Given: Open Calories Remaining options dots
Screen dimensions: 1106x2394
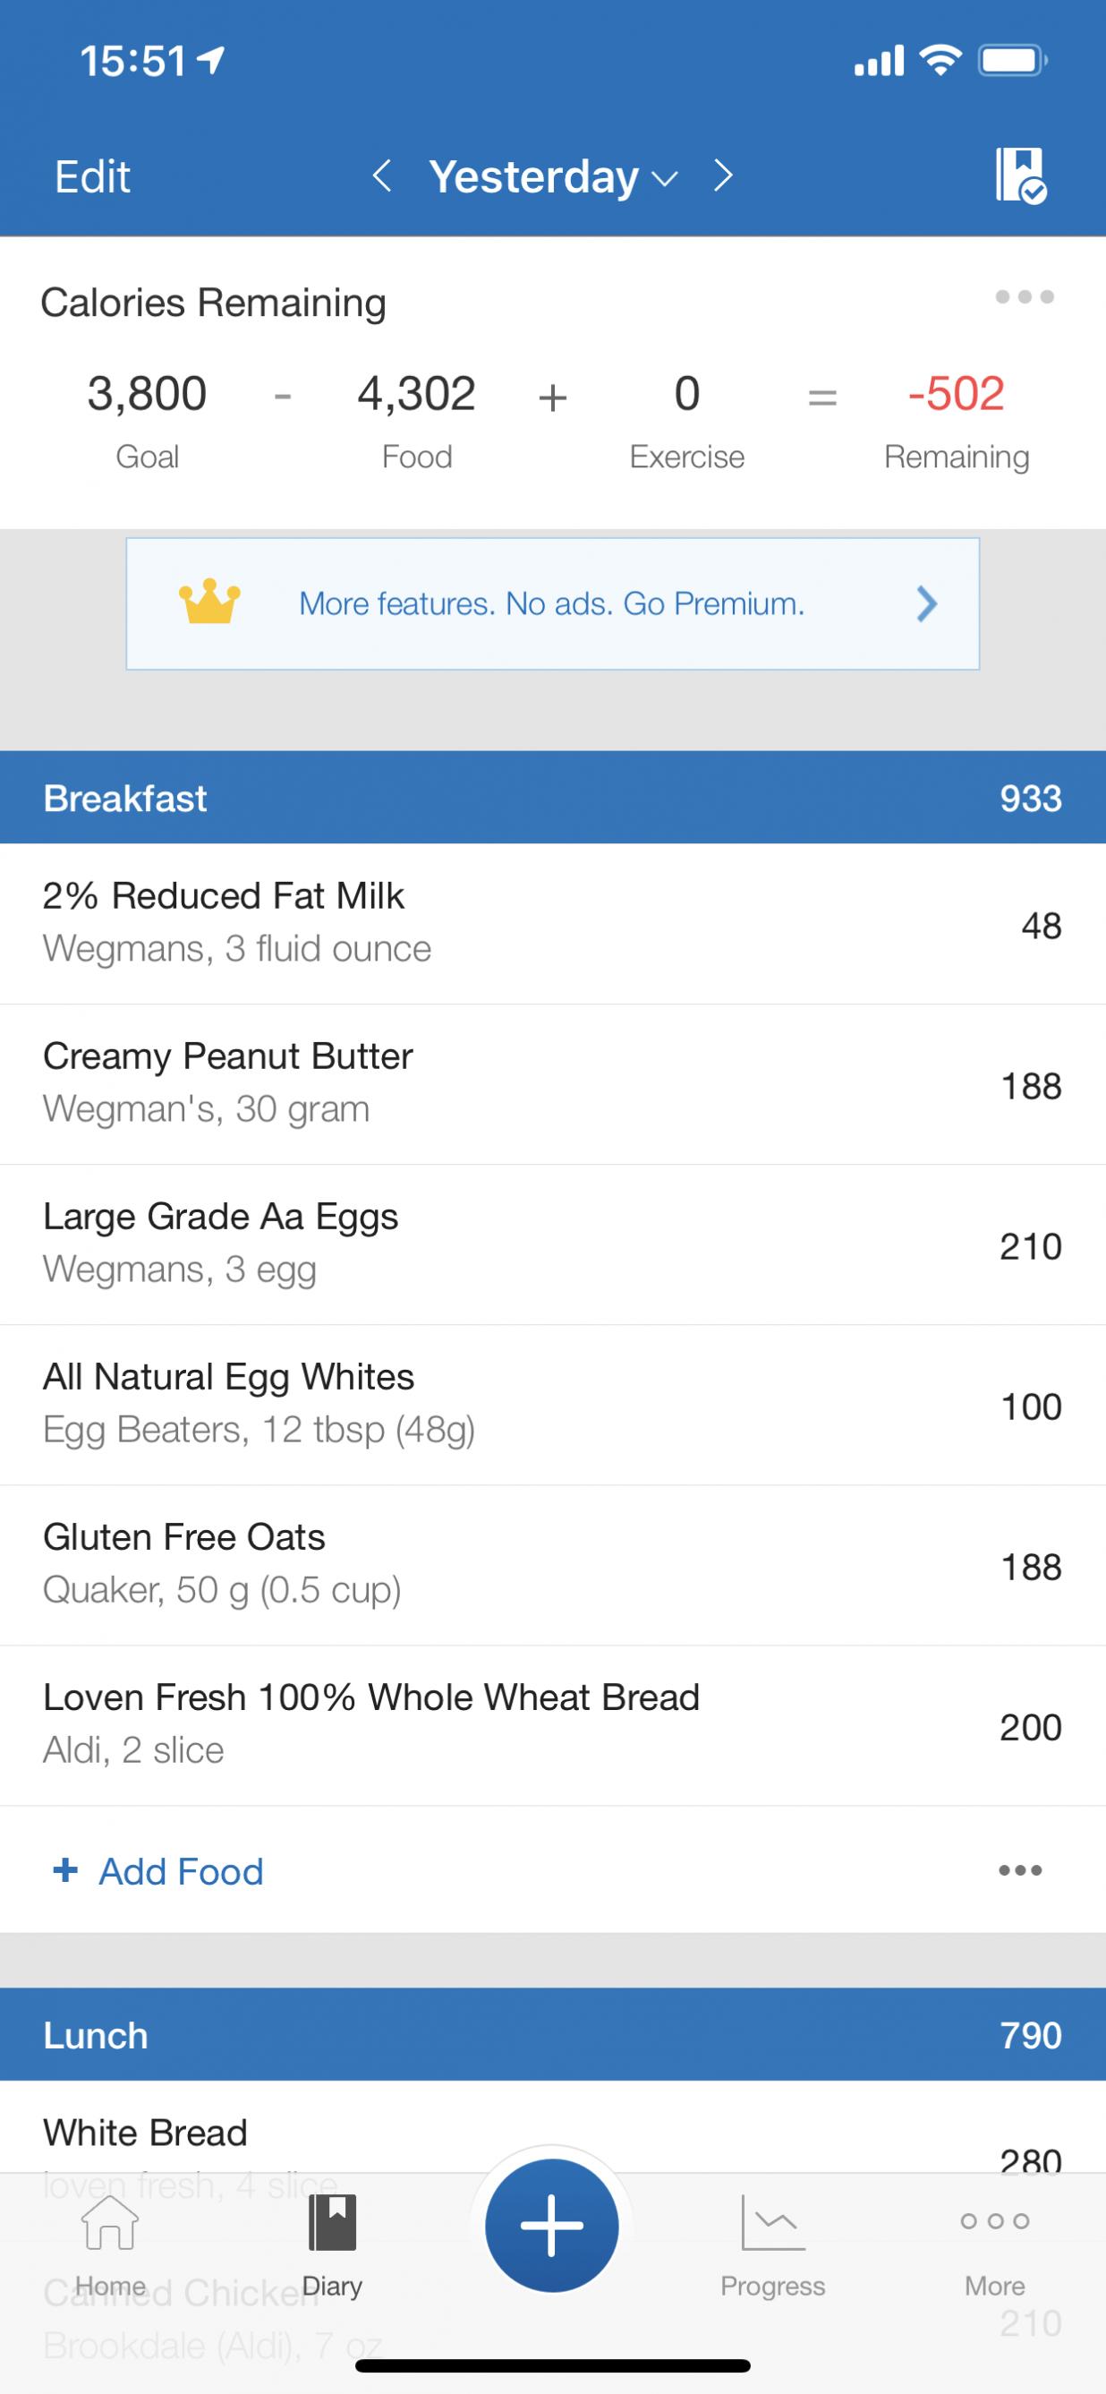Looking at the screenshot, I should (1025, 297).
